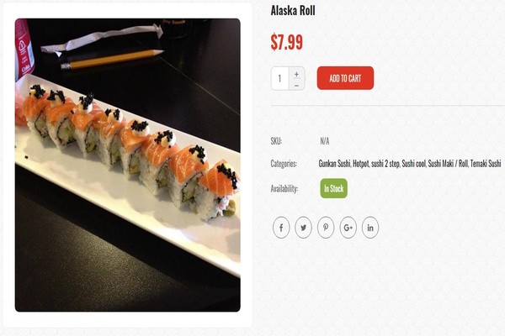Click the N/A SKU value
Screen dimensions: 505x336
325,141
